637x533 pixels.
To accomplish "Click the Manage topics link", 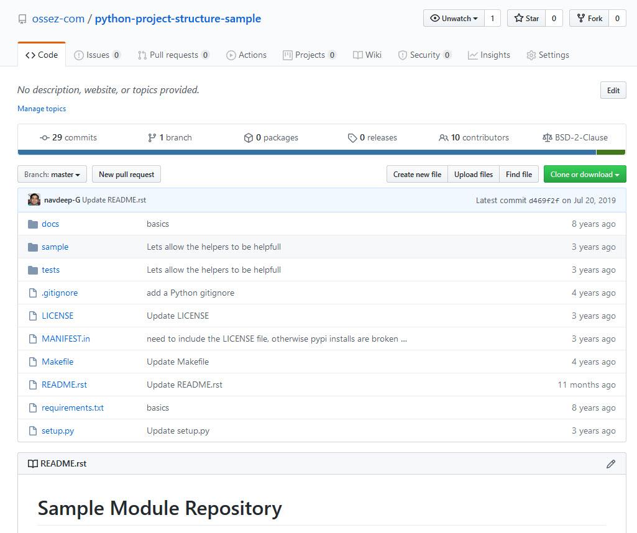I will [x=42, y=108].
